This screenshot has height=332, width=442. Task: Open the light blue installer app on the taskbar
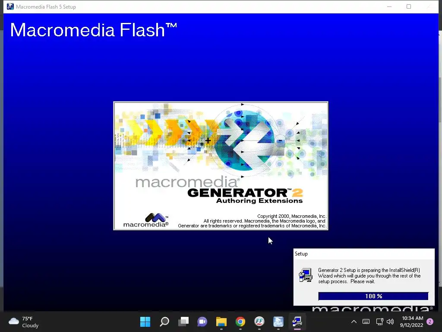[x=278, y=322]
